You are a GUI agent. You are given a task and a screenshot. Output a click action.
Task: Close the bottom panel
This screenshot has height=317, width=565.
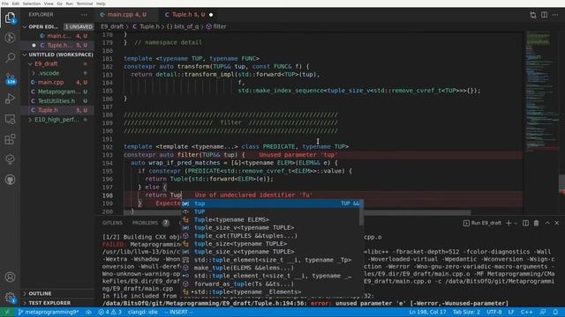pyautogui.click(x=557, y=223)
